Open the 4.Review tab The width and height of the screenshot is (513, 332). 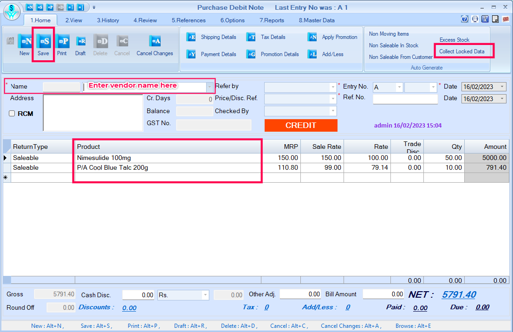click(x=145, y=20)
